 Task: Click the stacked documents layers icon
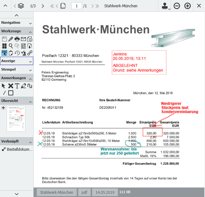[21, 6]
